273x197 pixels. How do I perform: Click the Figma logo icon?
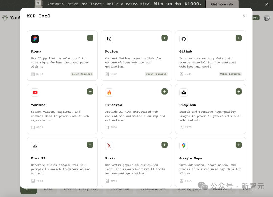[x=35, y=39]
